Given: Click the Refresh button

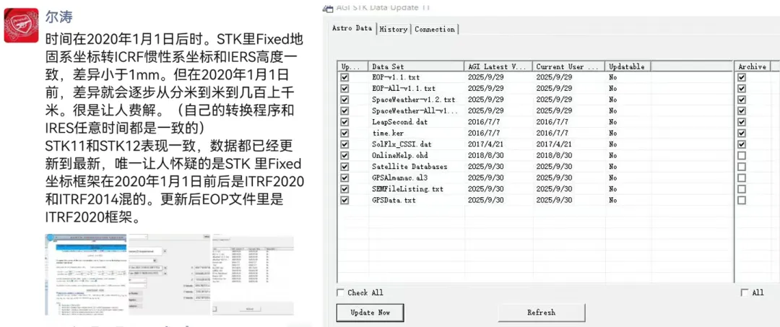Looking at the screenshot, I should pos(541,313).
